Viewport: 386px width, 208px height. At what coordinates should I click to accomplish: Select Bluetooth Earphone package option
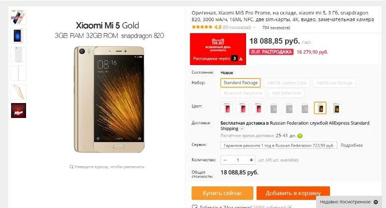tap(243, 93)
